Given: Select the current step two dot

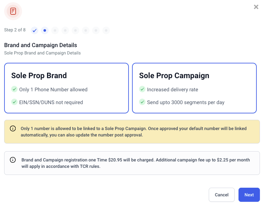Looking at the screenshot, I should coord(45,30).
